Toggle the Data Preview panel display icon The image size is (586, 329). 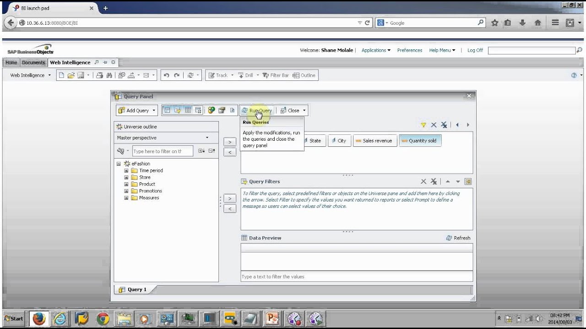point(188,110)
